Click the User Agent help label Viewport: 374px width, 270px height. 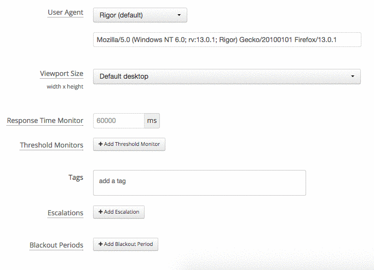[65, 13]
